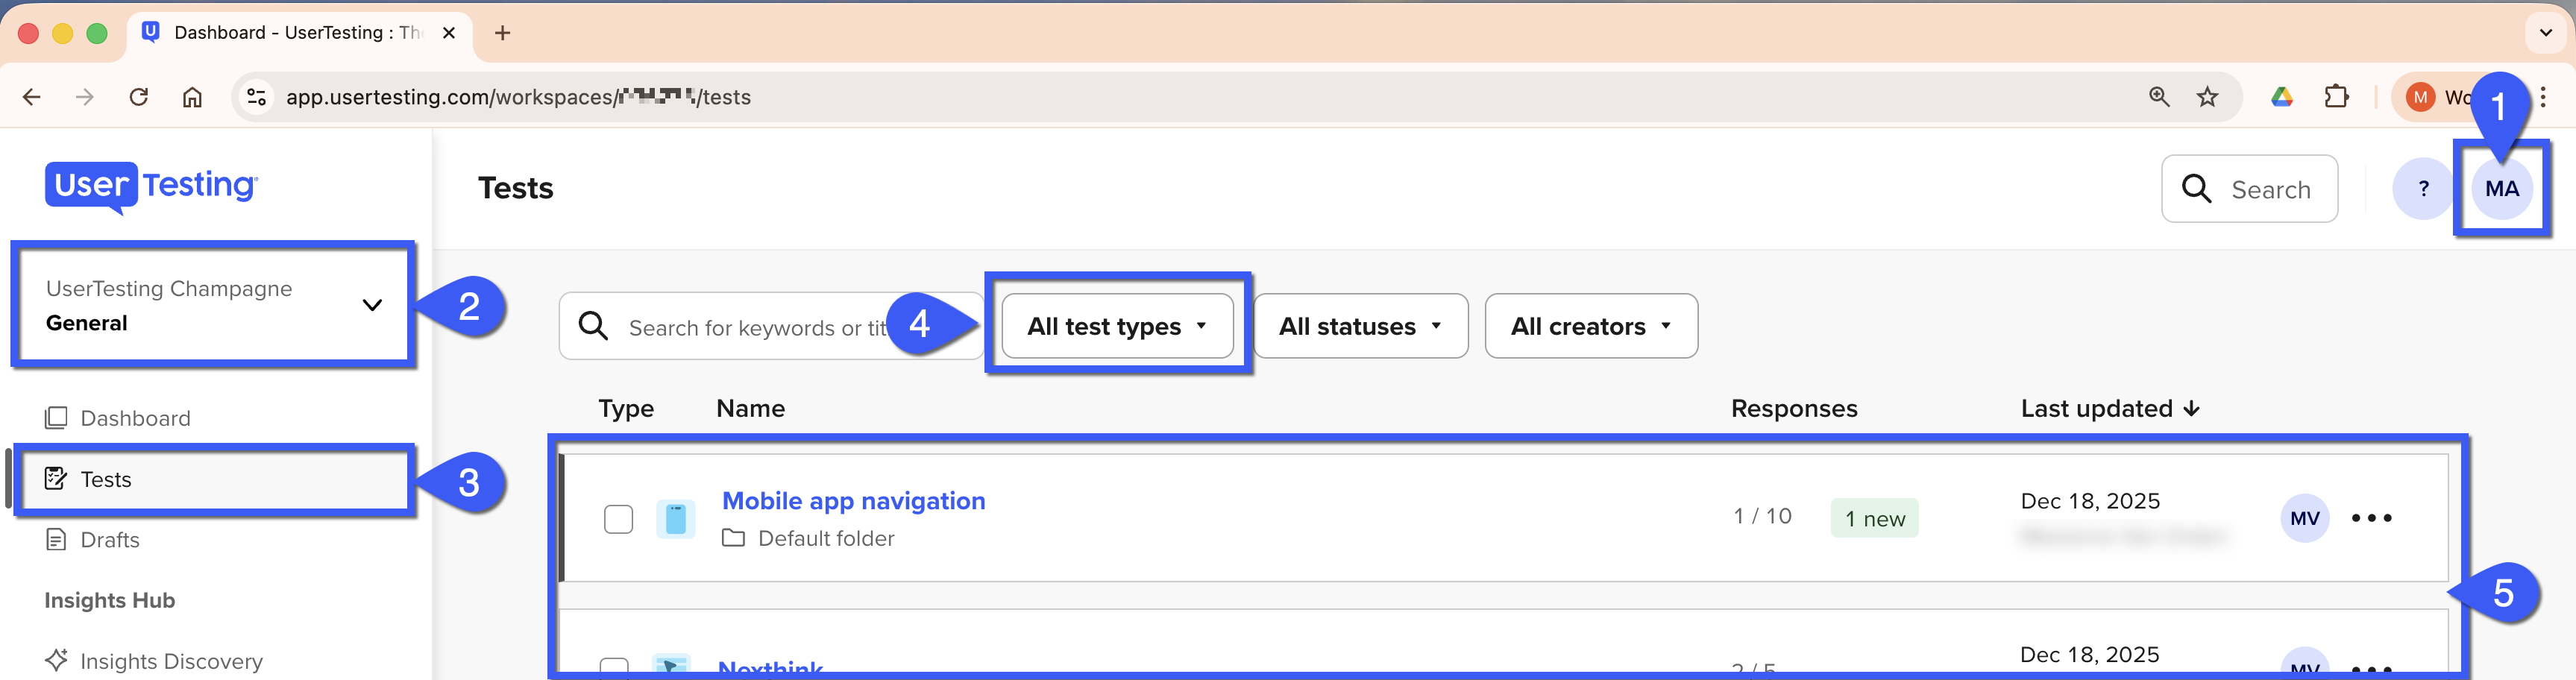Screen dimensions: 2576x680
Task: Open the All statuses dropdown
Action: pyautogui.click(x=1360, y=326)
